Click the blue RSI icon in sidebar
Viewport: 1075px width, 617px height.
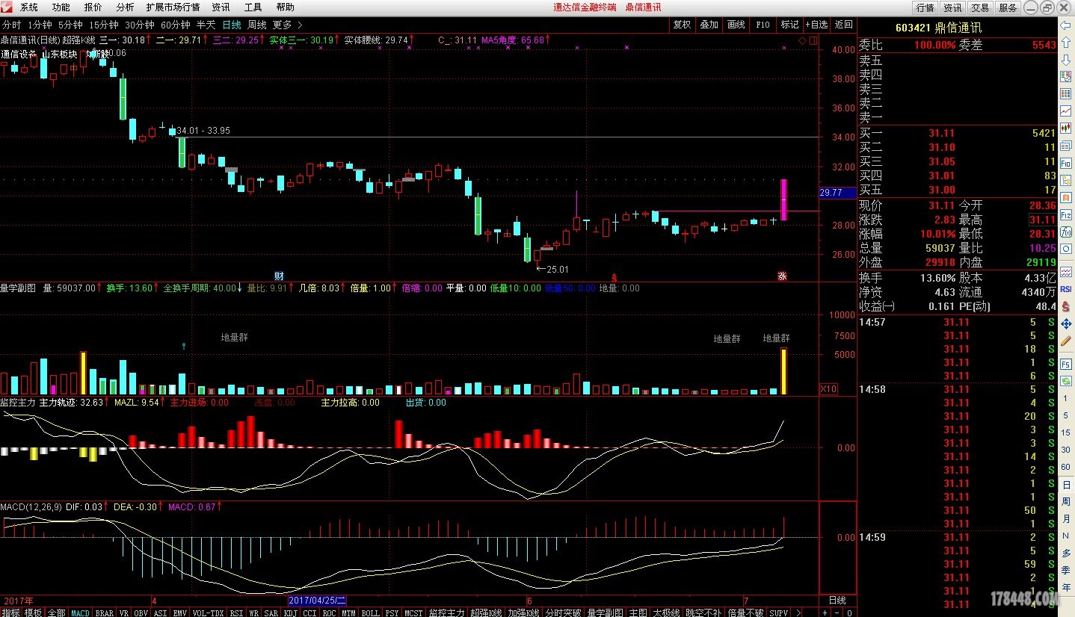[1066, 288]
